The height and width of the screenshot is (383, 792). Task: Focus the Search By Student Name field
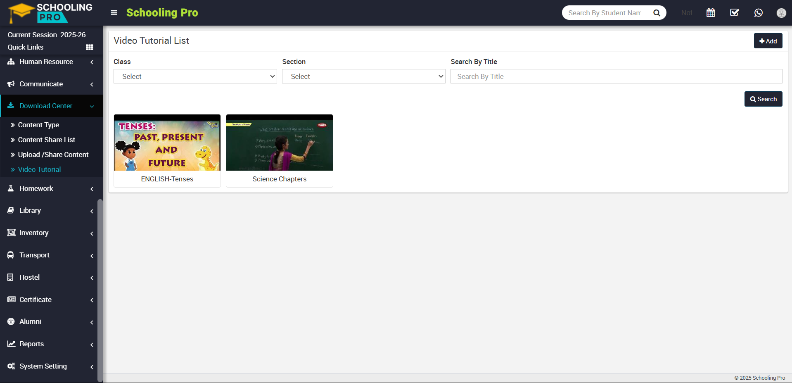[x=605, y=13]
